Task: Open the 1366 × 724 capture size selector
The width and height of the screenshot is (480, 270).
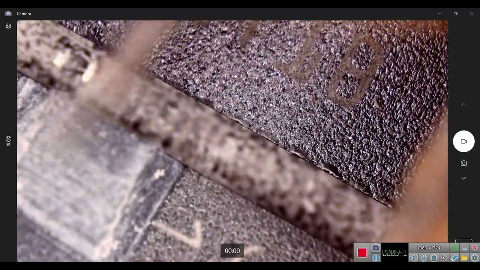Action: 429,248
